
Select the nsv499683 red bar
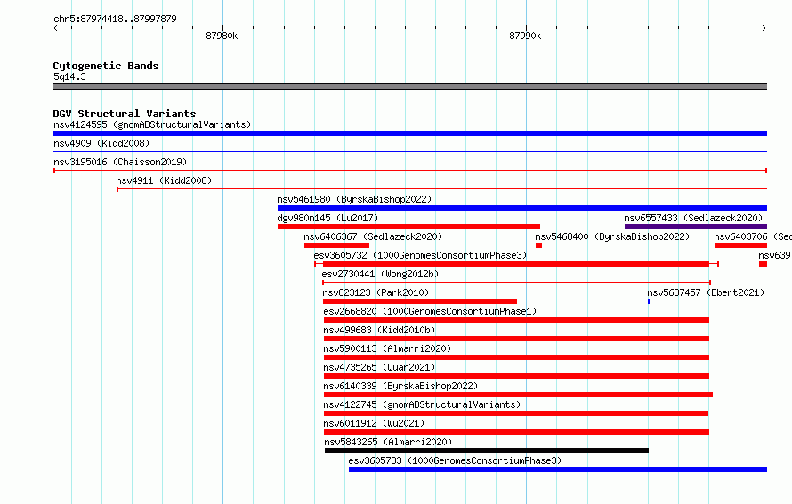pyautogui.click(x=517, y=339)
